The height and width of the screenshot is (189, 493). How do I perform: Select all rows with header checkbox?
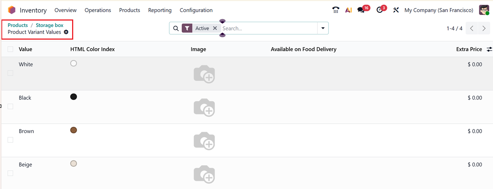tap(10, 49)
